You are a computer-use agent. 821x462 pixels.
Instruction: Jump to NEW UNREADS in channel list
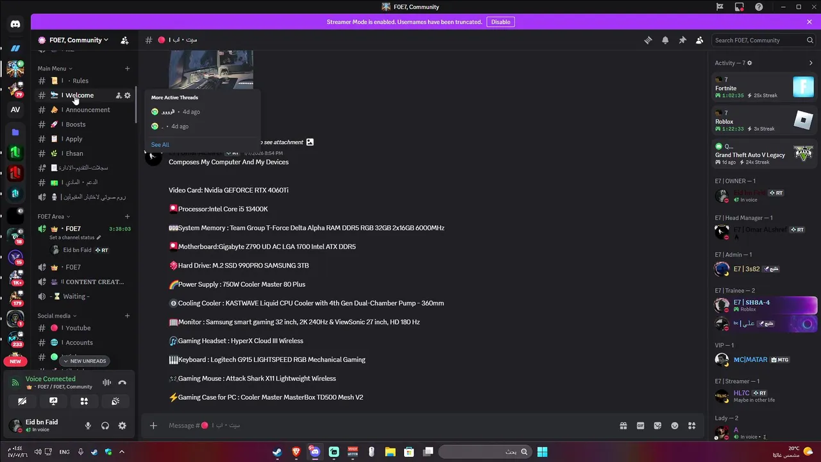click(x=84, y=361)
